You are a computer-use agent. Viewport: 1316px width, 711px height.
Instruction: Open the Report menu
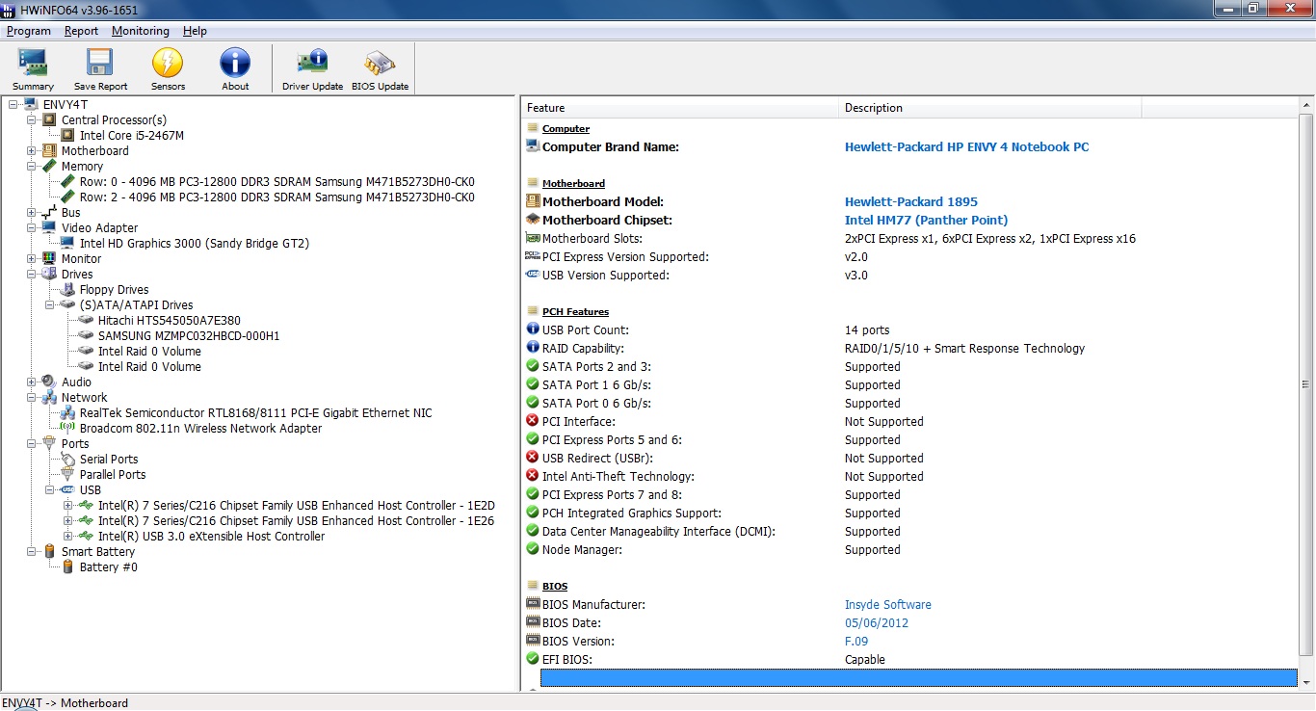coord(82,31)
